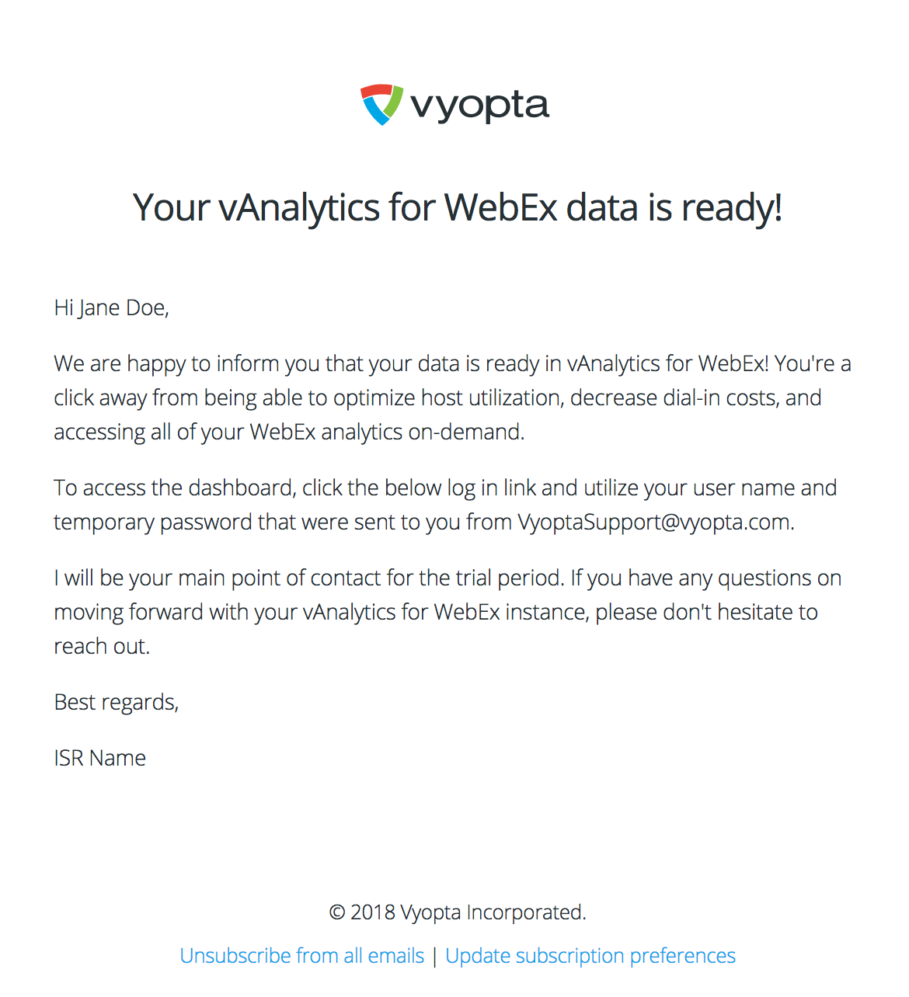Click the ISR Name signature

tap(100, 758)
